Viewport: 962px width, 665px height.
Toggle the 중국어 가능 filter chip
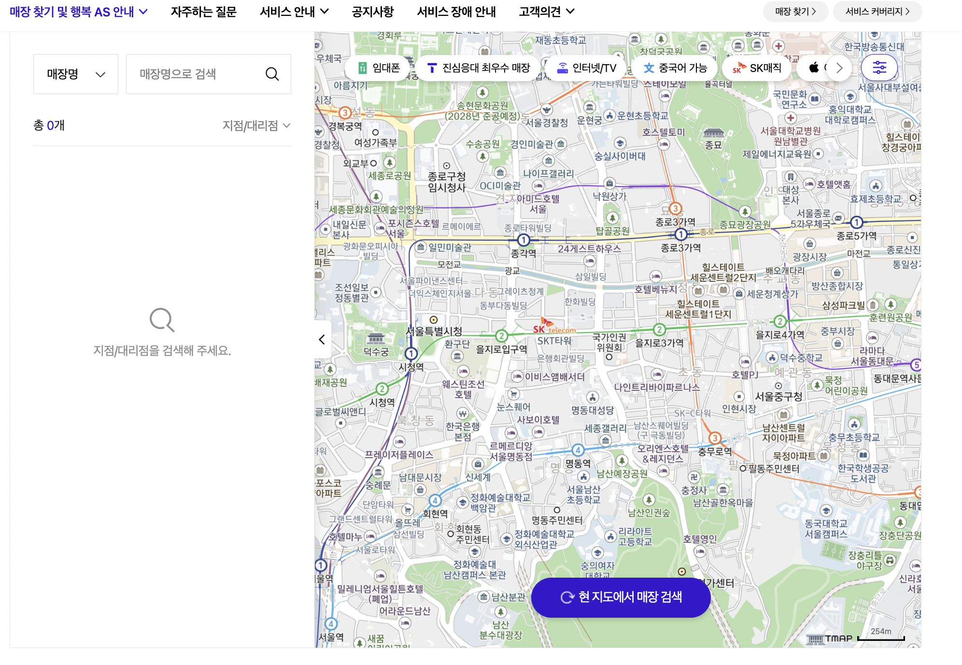click(675, 68)
